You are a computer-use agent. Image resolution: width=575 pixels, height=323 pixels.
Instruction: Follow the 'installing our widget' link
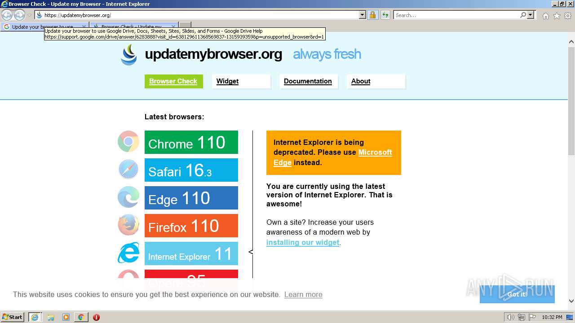(x=303, y=242)
